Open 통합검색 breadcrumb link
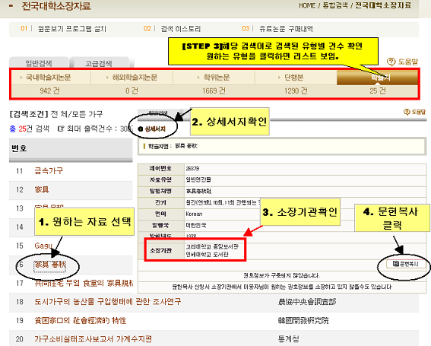This screenshot has width=431, height=346. [334, 5]
